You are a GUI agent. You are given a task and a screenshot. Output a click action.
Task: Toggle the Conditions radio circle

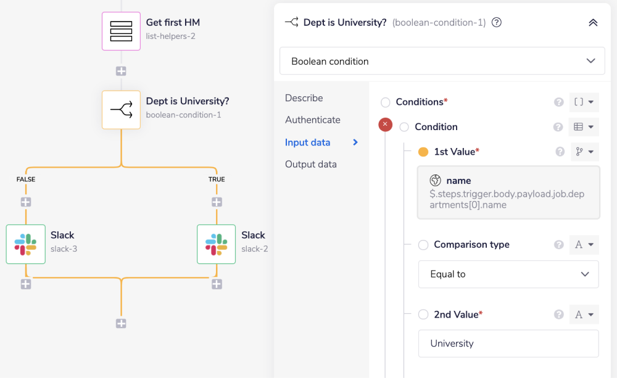[x=386, y=102]
